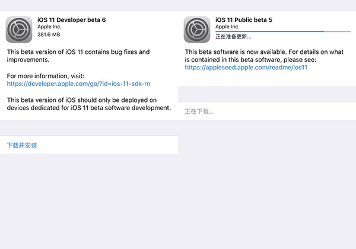Click "Apple Inc." under Public beta 5
This screenshot has height=249, width=356.
tap(227, 27)
